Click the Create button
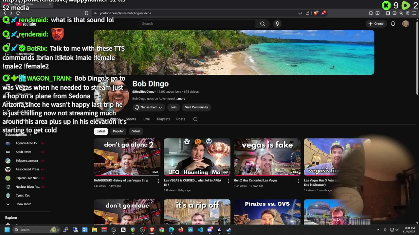 point(376,23)
